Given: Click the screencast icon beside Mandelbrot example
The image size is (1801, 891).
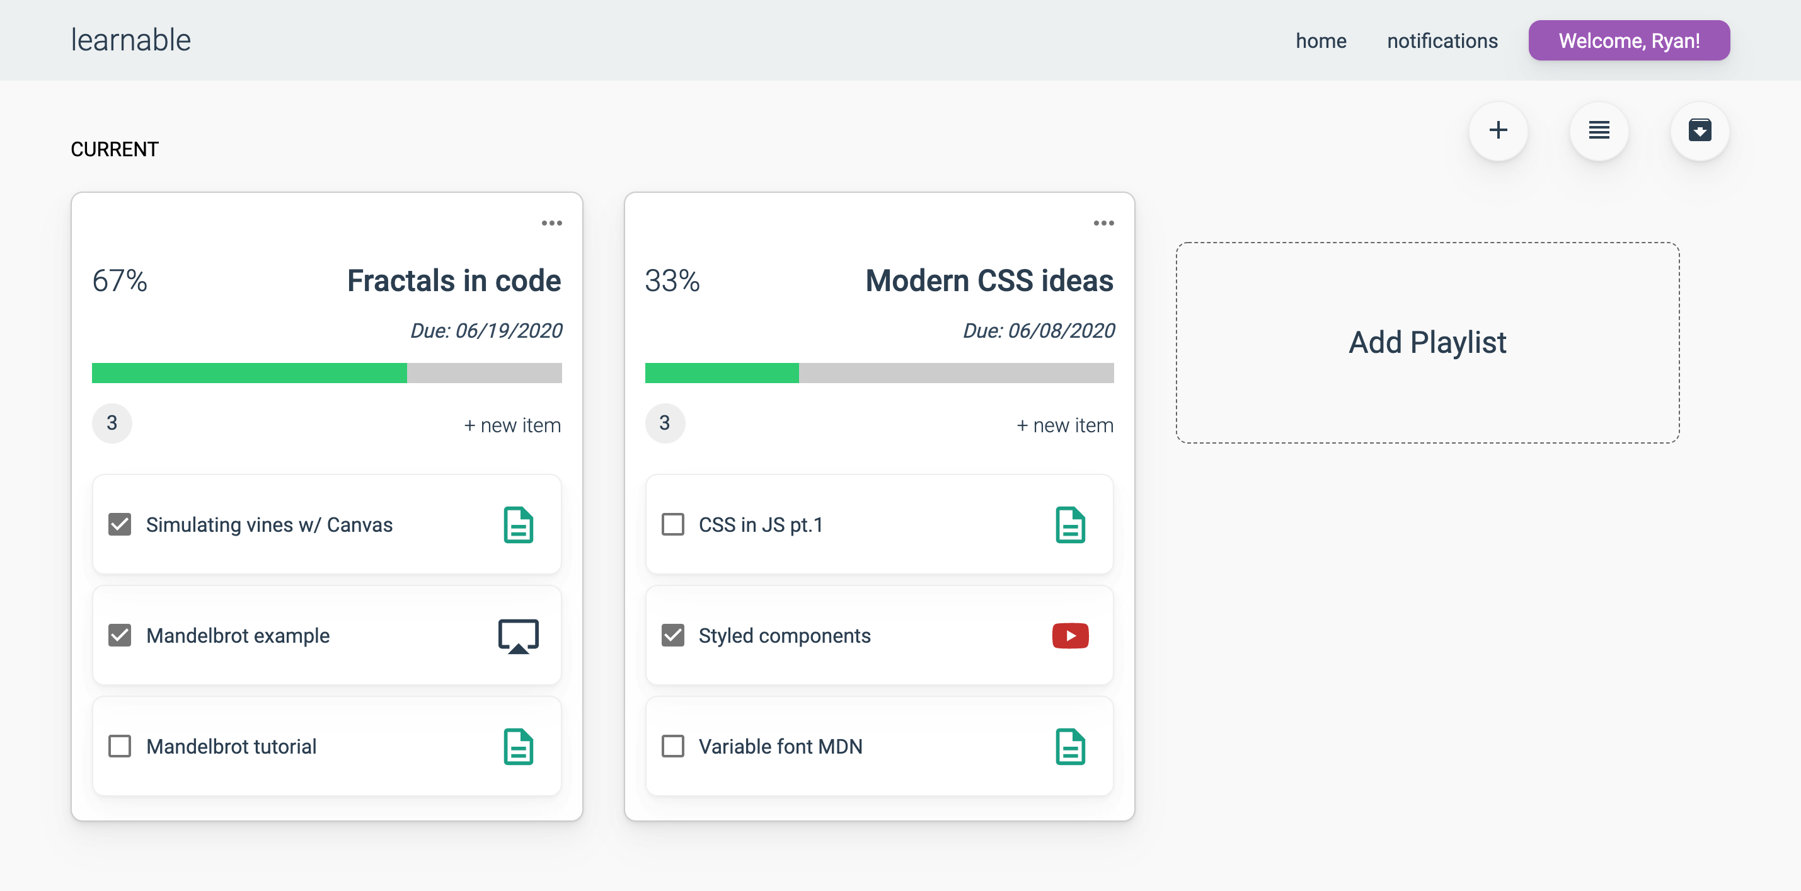Looking at the screenshot, I should pos(519,635).
